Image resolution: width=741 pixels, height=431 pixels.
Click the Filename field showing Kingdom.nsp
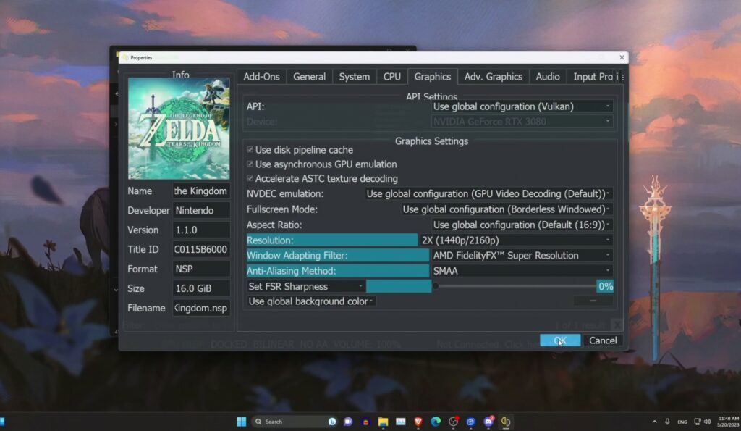point(201,308)
